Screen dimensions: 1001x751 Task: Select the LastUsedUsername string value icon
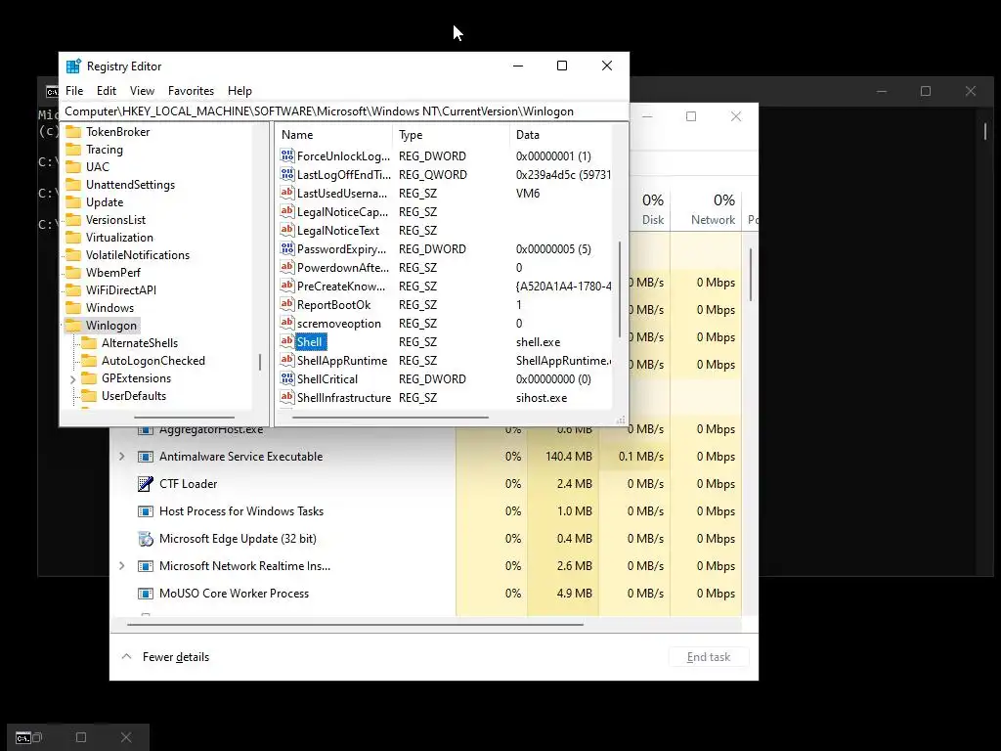(x=287, y=193)
